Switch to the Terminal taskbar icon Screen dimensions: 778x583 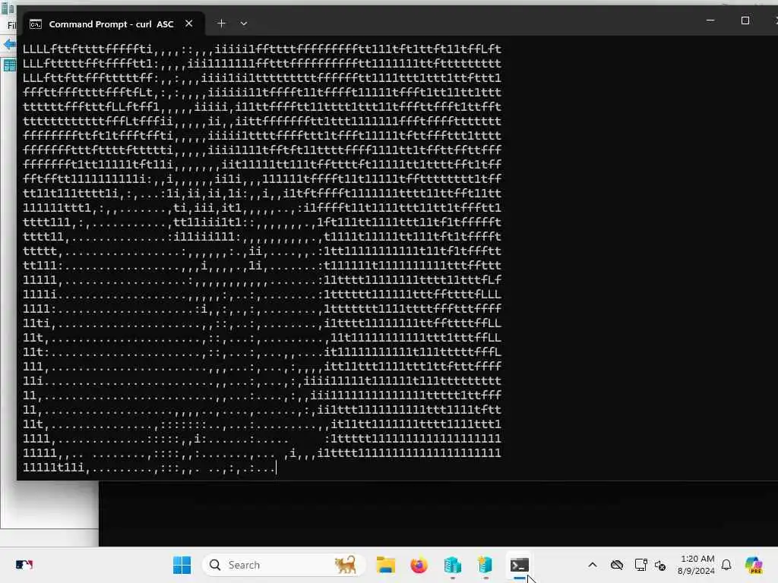pyautogui.click(x=519, y=565)
